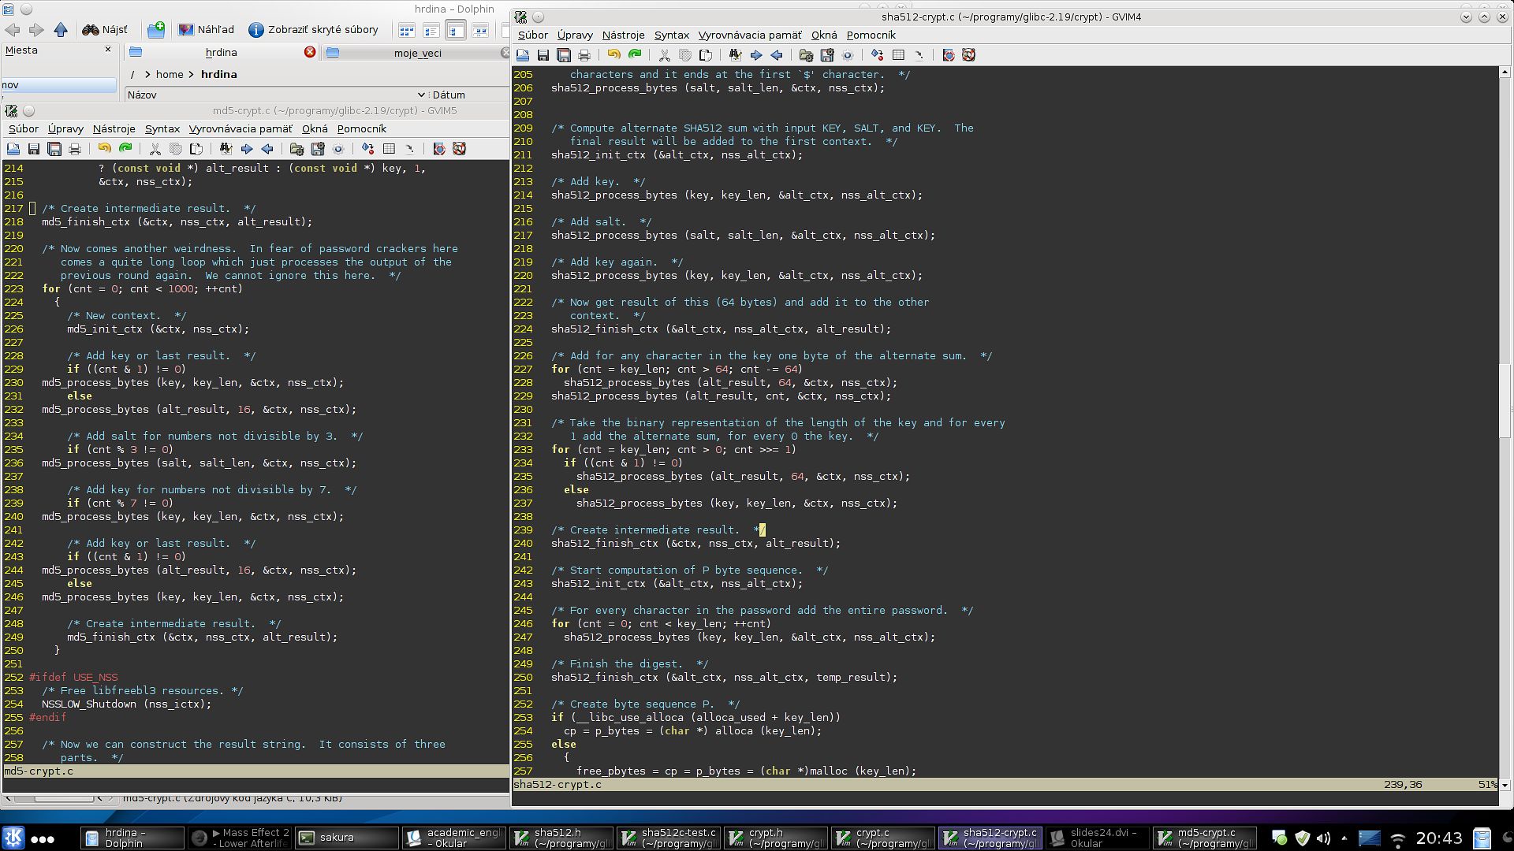Click the GVIM4 vertical scrollbar track
The image size is (1514, 851).
pos(1505,591)
